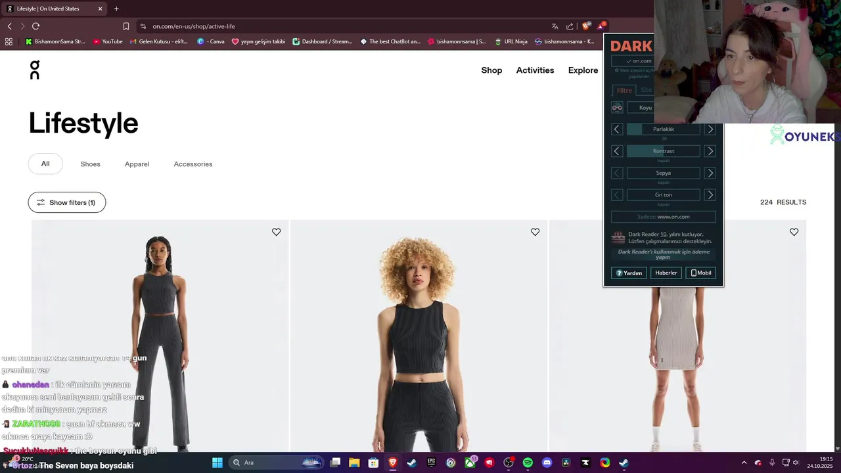Viewport: 841px width, 473px height.
Task: Select the Accessories category filter
Action: point(193,164)
